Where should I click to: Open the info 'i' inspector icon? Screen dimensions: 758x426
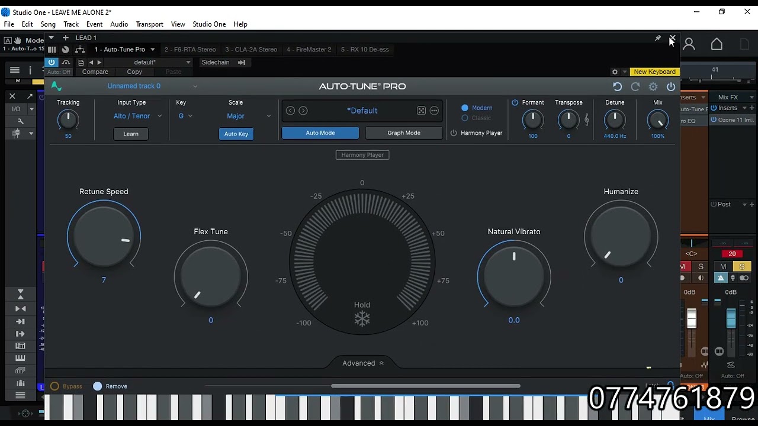[x=30, y=70]
